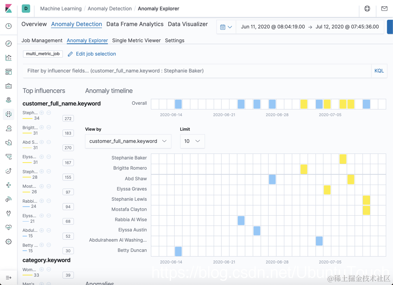Open Management gear icon in sidebar
The height and width of the screenshot is (285, 393).
pyautogui.click(x=9, y=242)
